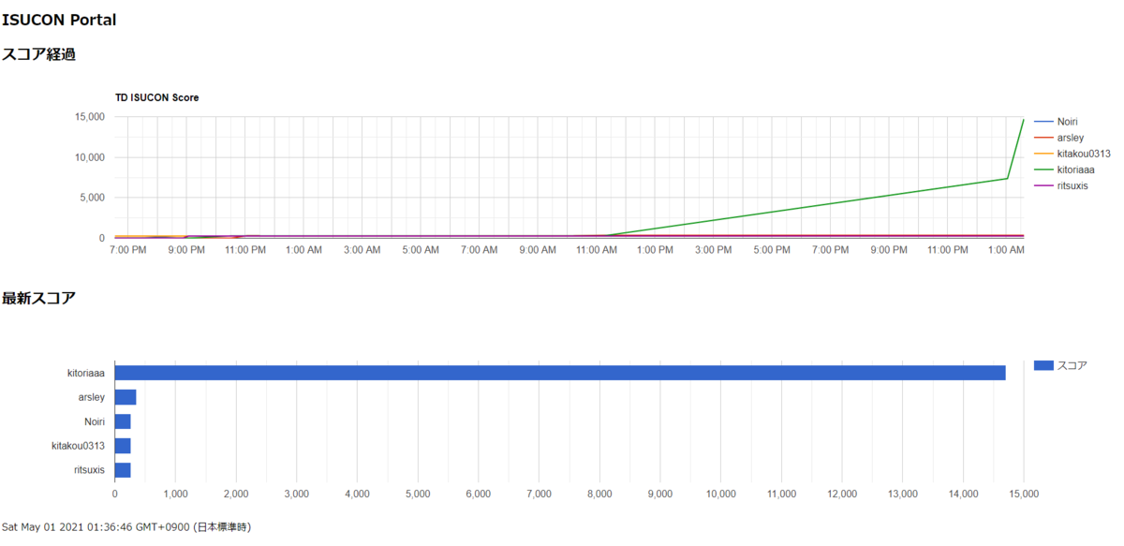Click the blue Noiri legend line swatch

tap(1043, 122)
